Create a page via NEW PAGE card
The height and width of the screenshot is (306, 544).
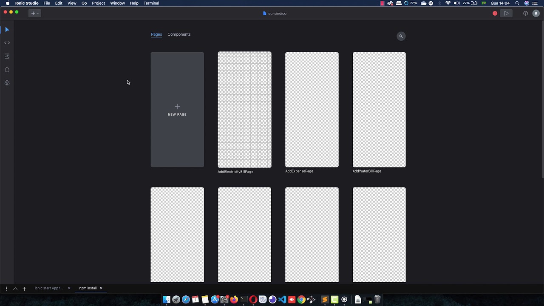(177, 110)
